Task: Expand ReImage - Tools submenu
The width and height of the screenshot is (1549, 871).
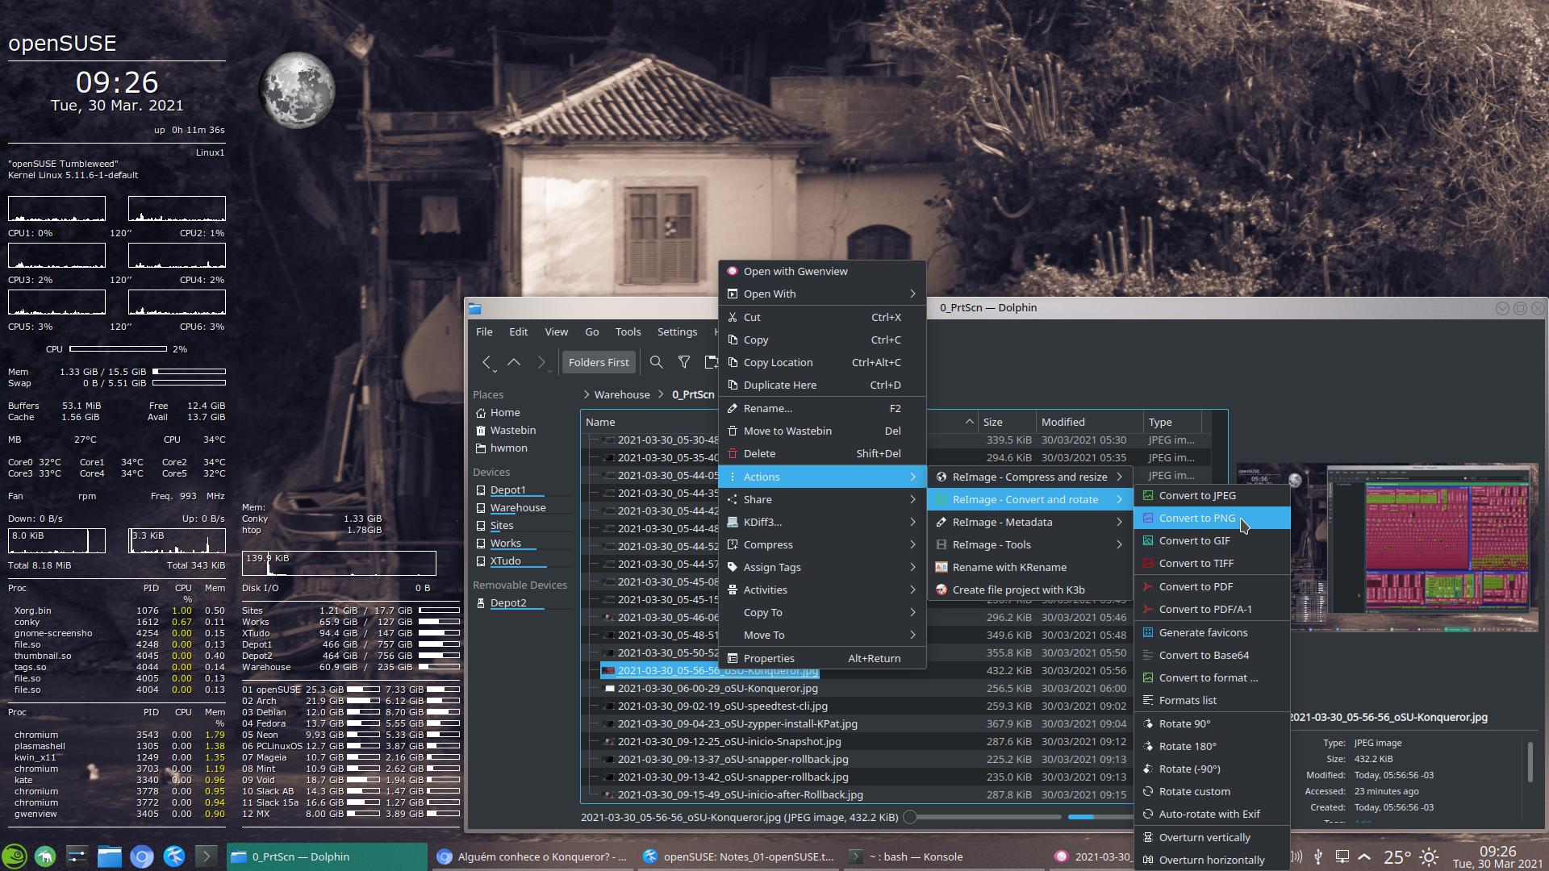Action: (x=1029, y=544)
